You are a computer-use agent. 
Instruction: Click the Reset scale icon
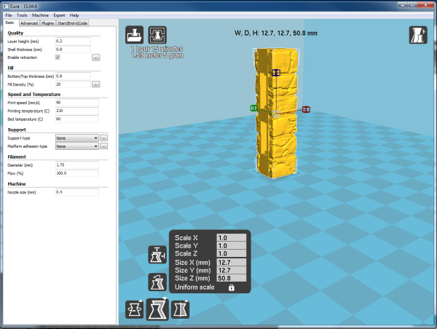click(157, 282)
